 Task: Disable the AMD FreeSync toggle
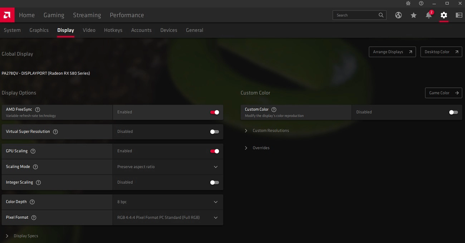[215, 112]
